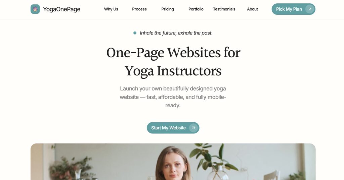Screen dimensions: 344x180
Task: Go to the Process nav item
Action: point(139,9)
